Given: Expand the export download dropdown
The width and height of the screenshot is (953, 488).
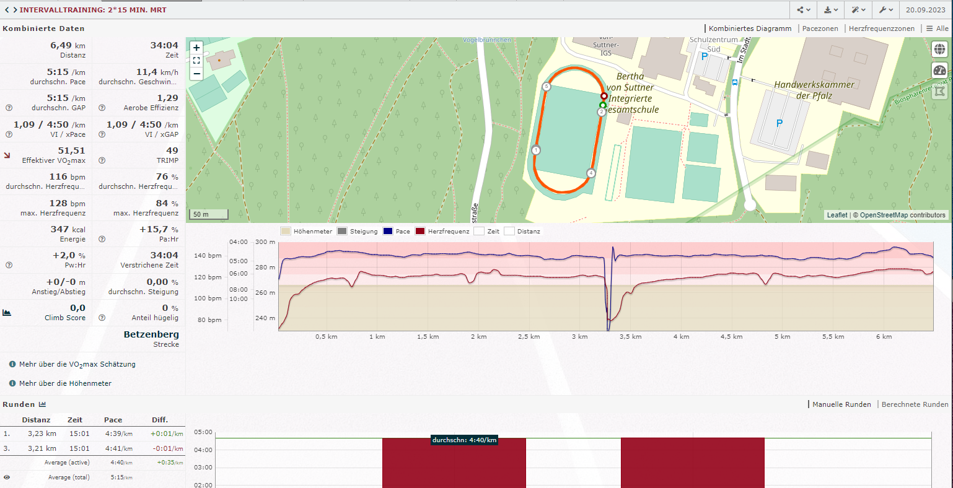Looking at the screenshot, I should coord(830,10).
